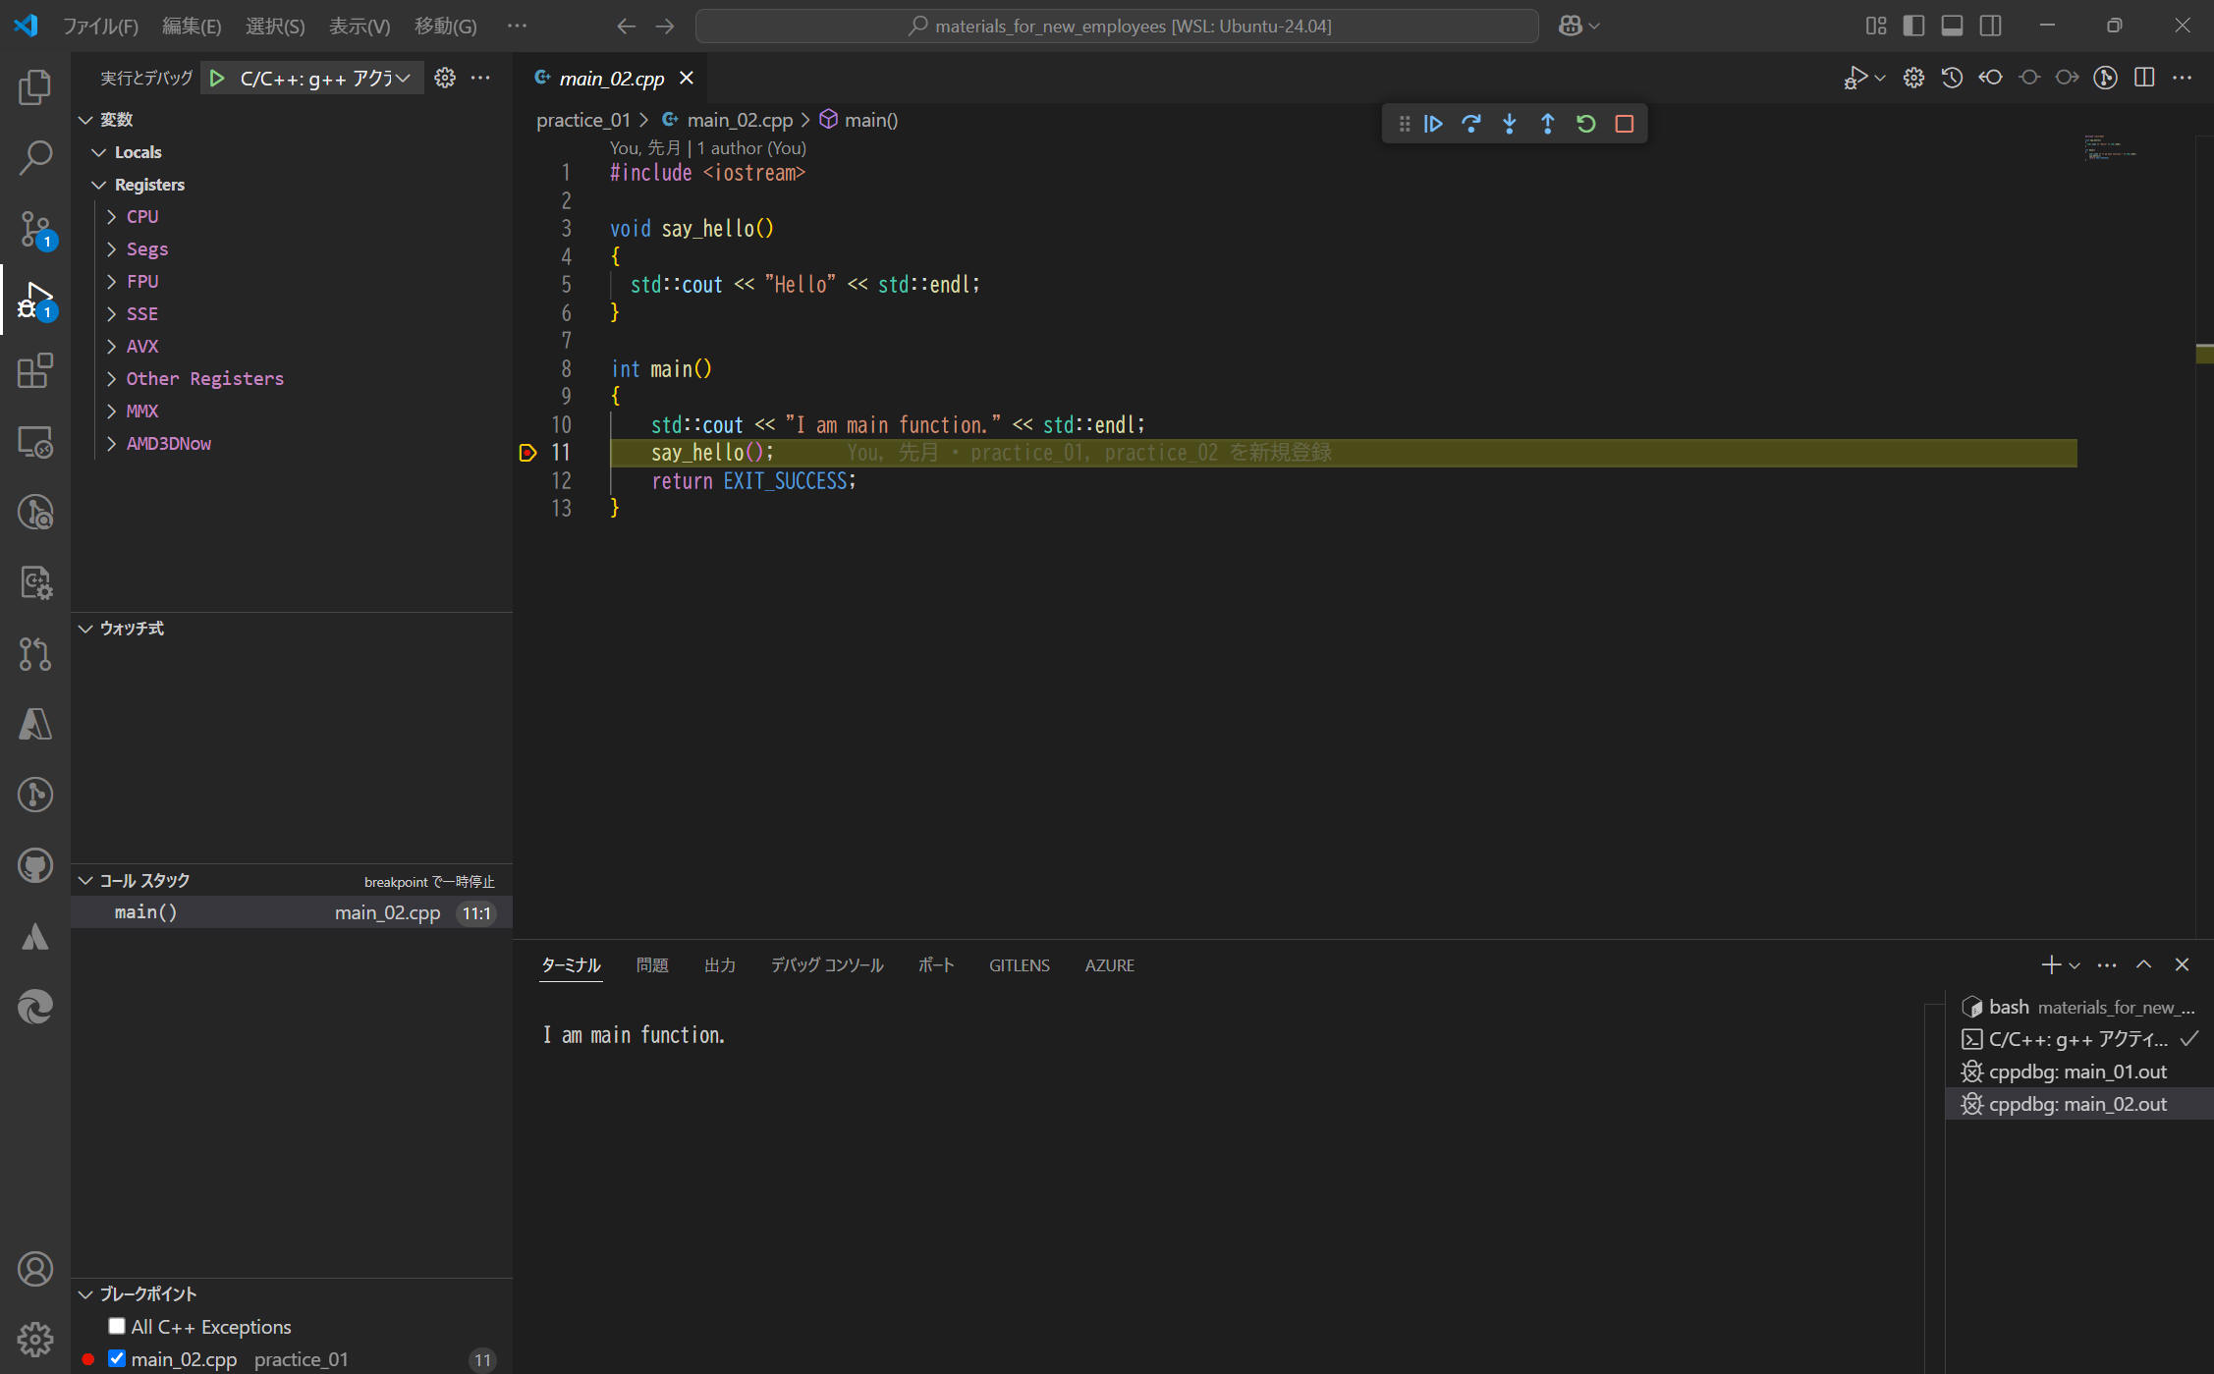2214x1374 pixels.
Task: Enable All C++ Exceptions
Action: [117, 1326]
